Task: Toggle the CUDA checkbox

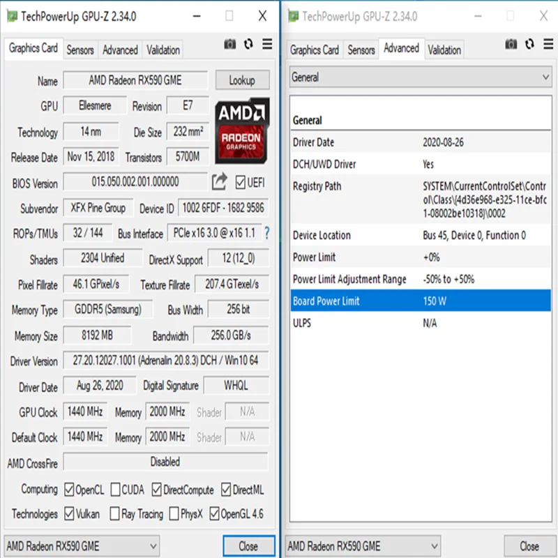Action: (x=115, y=490)
